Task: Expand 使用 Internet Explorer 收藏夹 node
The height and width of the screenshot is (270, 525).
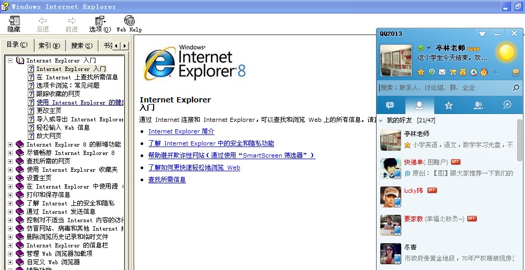Action: pos(10,170)
